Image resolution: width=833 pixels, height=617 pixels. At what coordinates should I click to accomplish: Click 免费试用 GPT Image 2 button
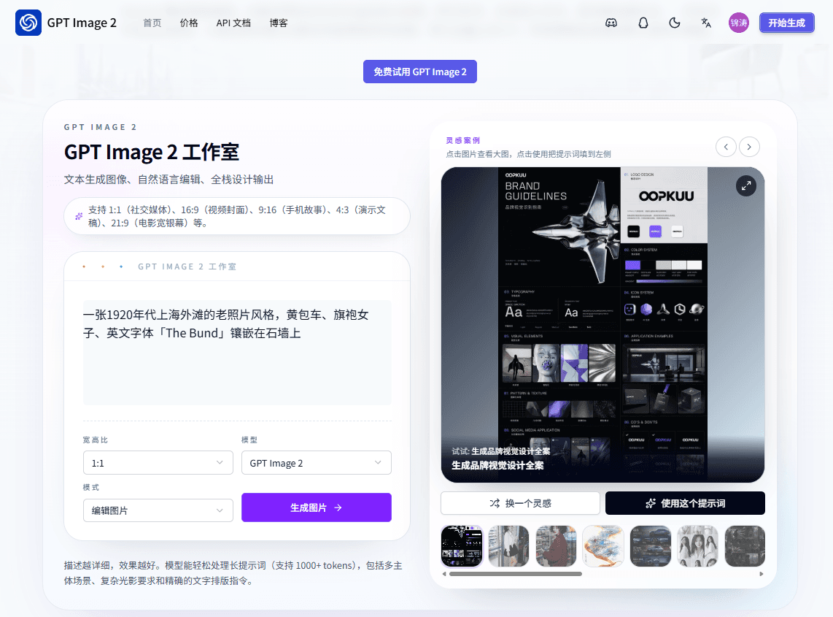[x=419, y=72]
